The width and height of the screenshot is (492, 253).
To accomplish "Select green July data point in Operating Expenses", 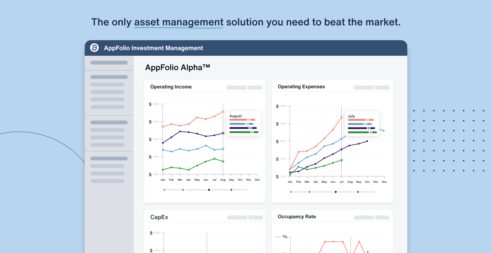I will pyautogui.click(x=341, y=160).
